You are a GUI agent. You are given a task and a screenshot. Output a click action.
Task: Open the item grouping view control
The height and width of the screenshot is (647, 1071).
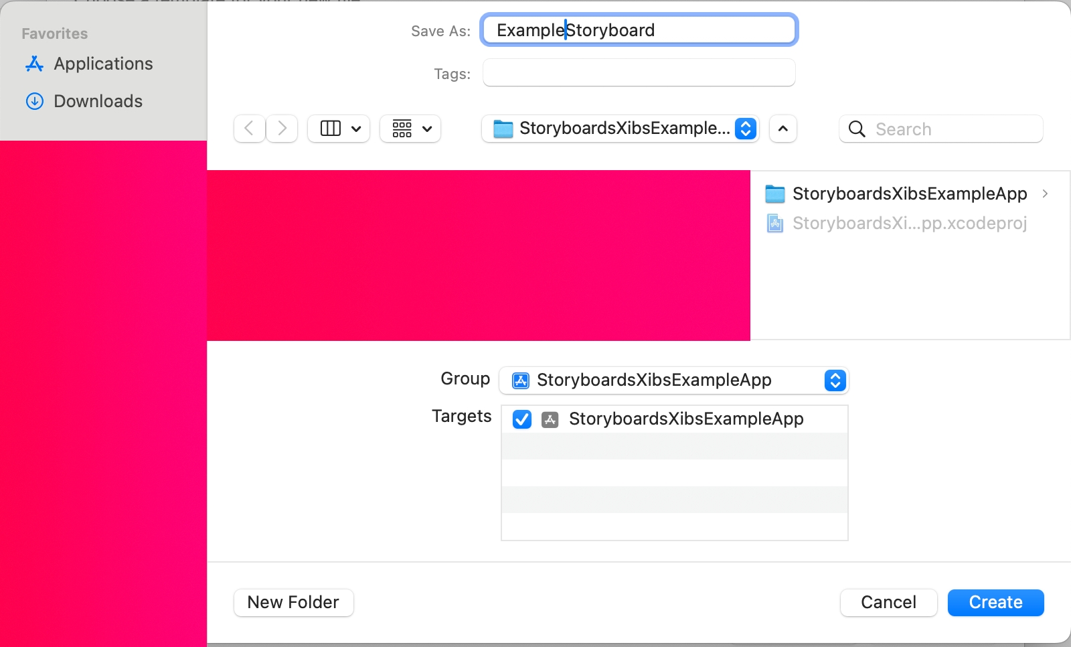tap(410, 129)
